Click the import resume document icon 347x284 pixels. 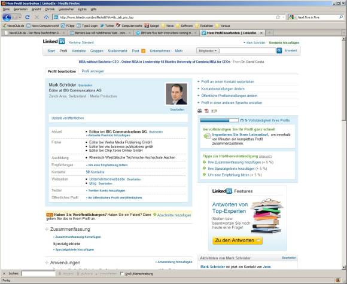207,136
